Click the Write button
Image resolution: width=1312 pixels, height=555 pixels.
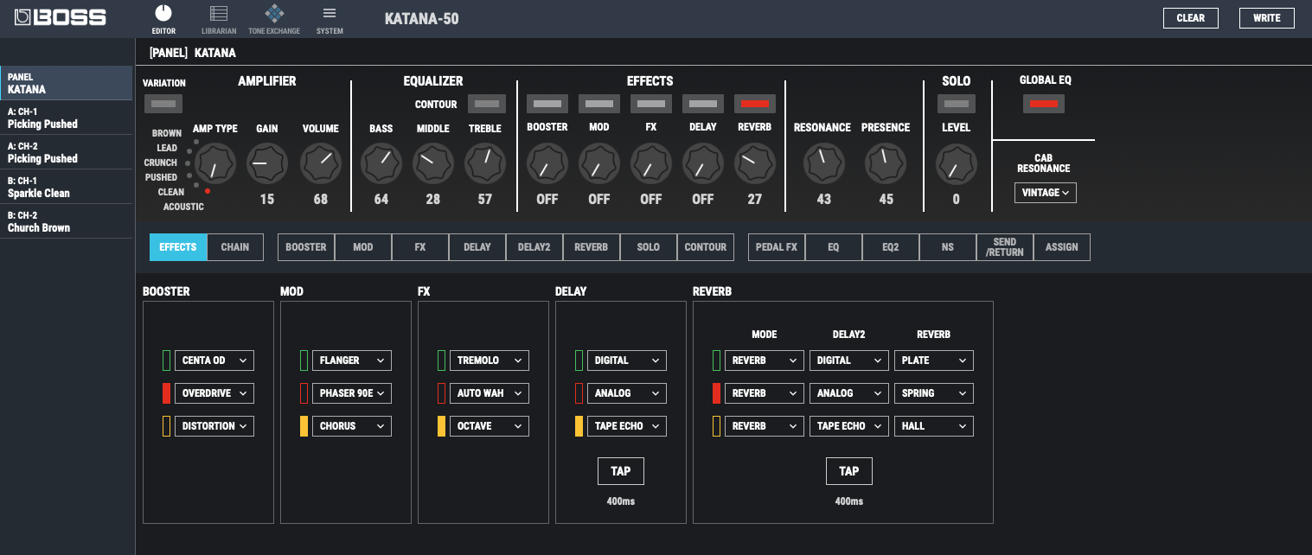(x=1266, y=18)
